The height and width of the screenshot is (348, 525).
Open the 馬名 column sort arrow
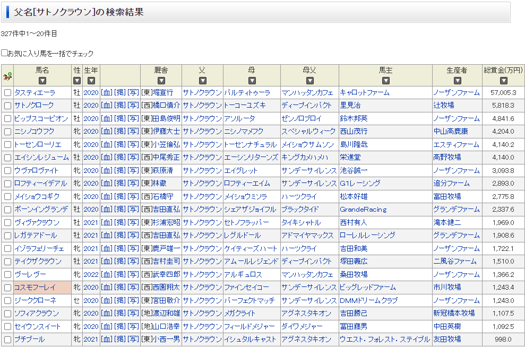coord(42,81)
